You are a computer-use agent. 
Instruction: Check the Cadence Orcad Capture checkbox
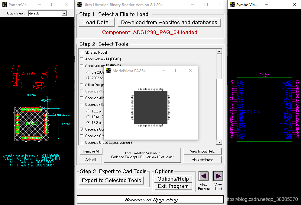pyautogui.click(x=82, y=136)
